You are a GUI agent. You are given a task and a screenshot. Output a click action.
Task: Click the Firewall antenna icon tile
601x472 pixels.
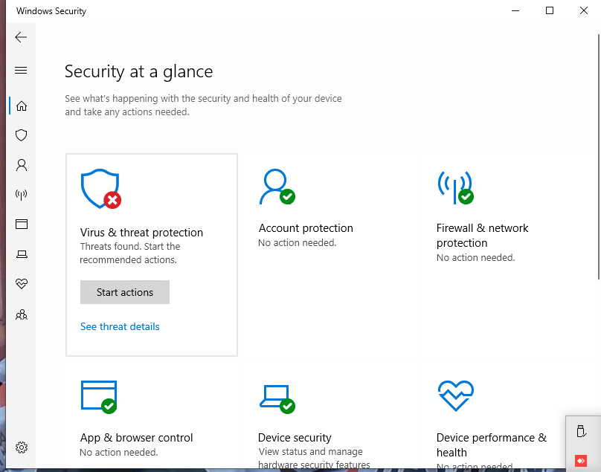[455, 187]
